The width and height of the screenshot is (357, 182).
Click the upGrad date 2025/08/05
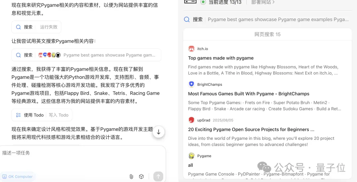click(x=223, y=120)
